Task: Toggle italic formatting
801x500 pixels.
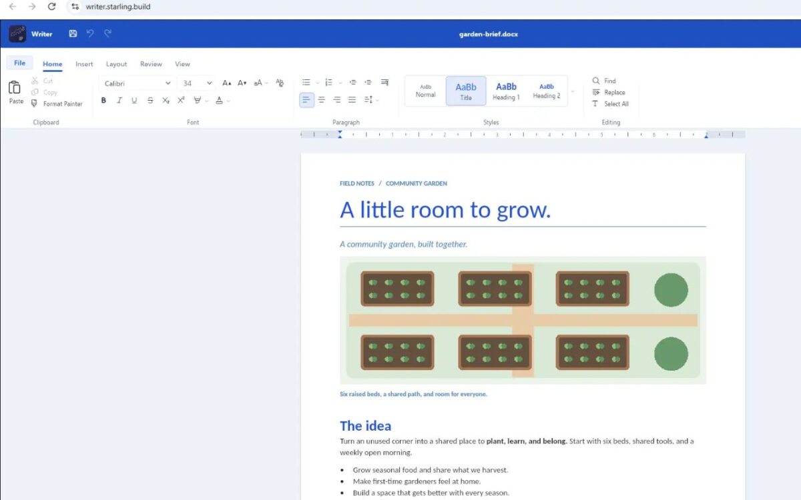Action: (119, 101)
